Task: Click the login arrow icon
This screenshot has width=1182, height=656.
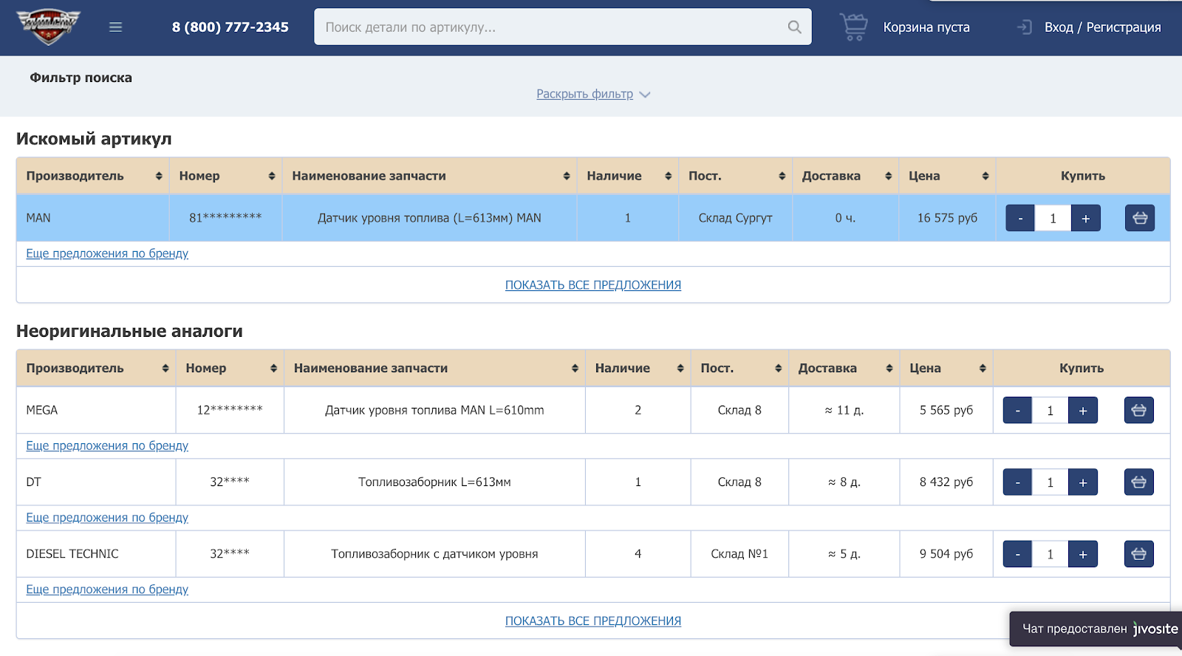Action: (x=1025, y=27)
